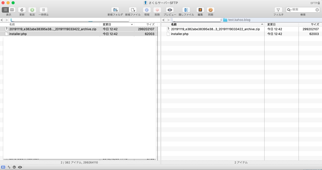The image size is (322, 170).
Task: Toggle 隠しファイル hidden files display
Action: [x=186, y=10]
